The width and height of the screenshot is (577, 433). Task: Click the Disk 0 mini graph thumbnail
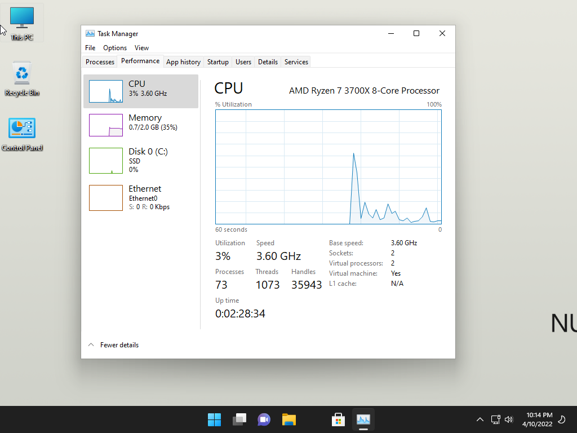pos(105,161)
